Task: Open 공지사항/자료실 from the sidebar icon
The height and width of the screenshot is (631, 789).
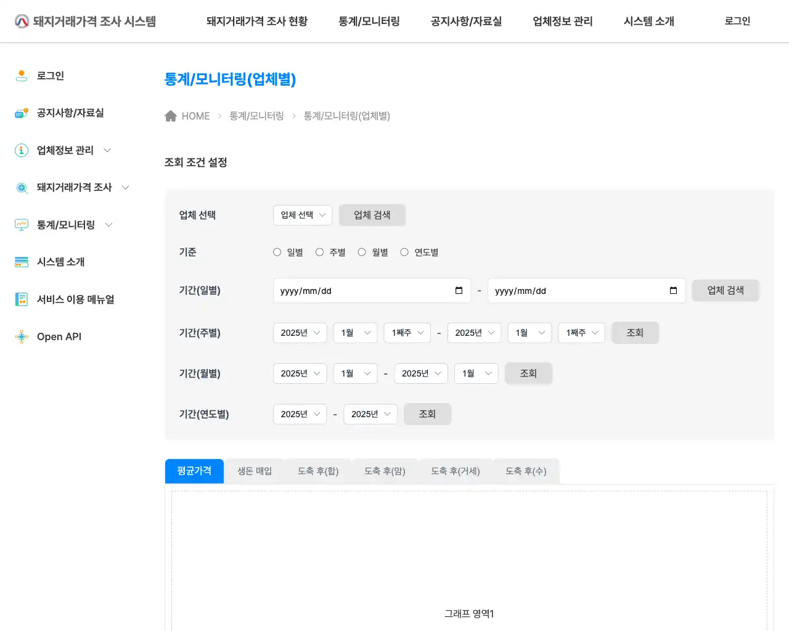Action: click(x=22, y=113)
